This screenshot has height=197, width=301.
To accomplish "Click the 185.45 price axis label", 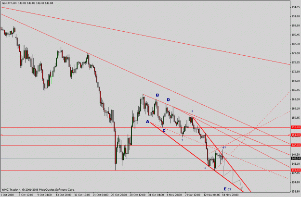I will 296,35.
